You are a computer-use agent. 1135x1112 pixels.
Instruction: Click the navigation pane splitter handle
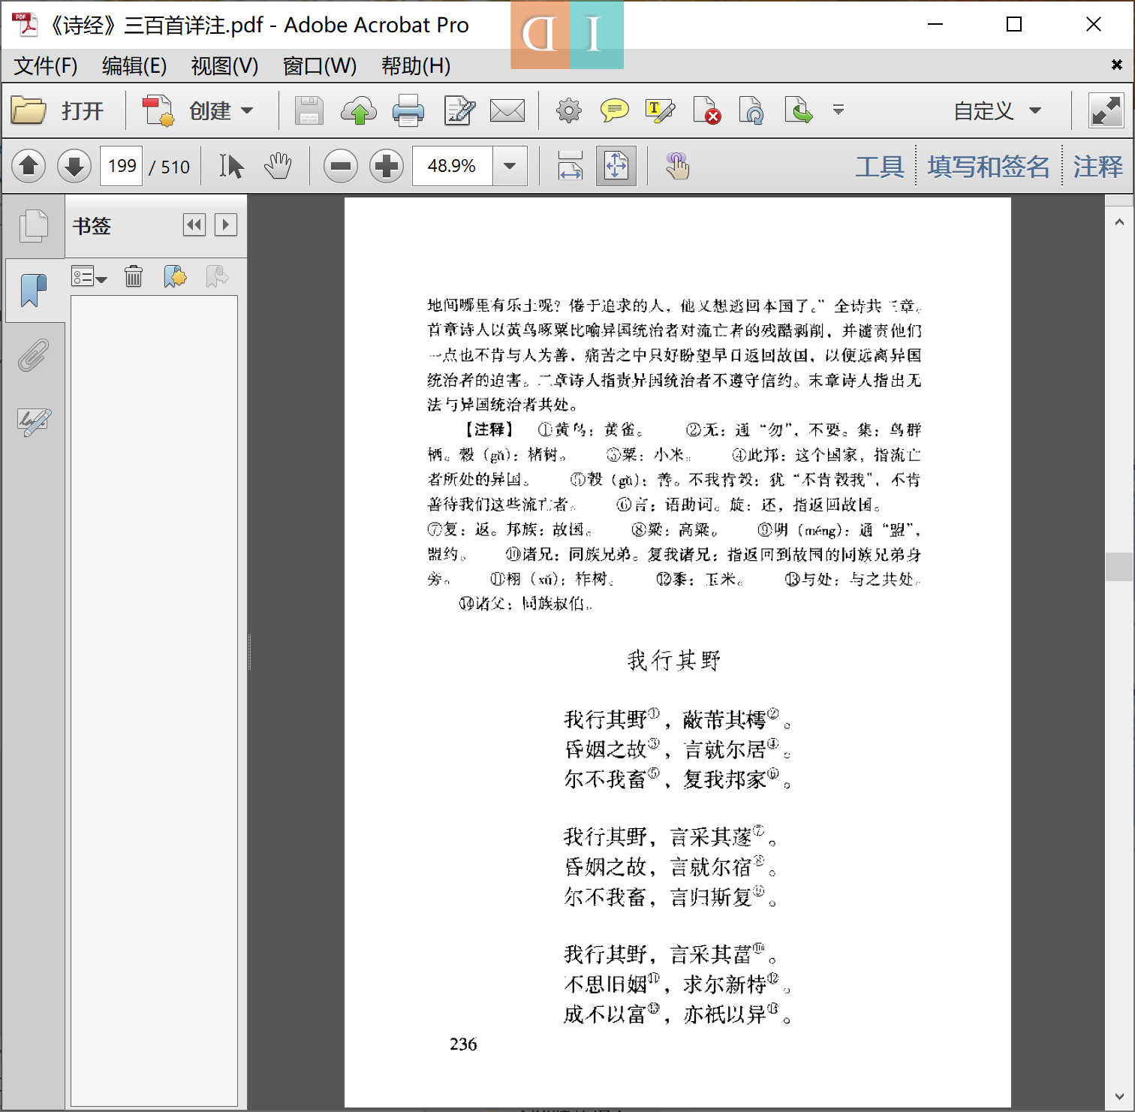pyautogui.click(x=249, y=652)
